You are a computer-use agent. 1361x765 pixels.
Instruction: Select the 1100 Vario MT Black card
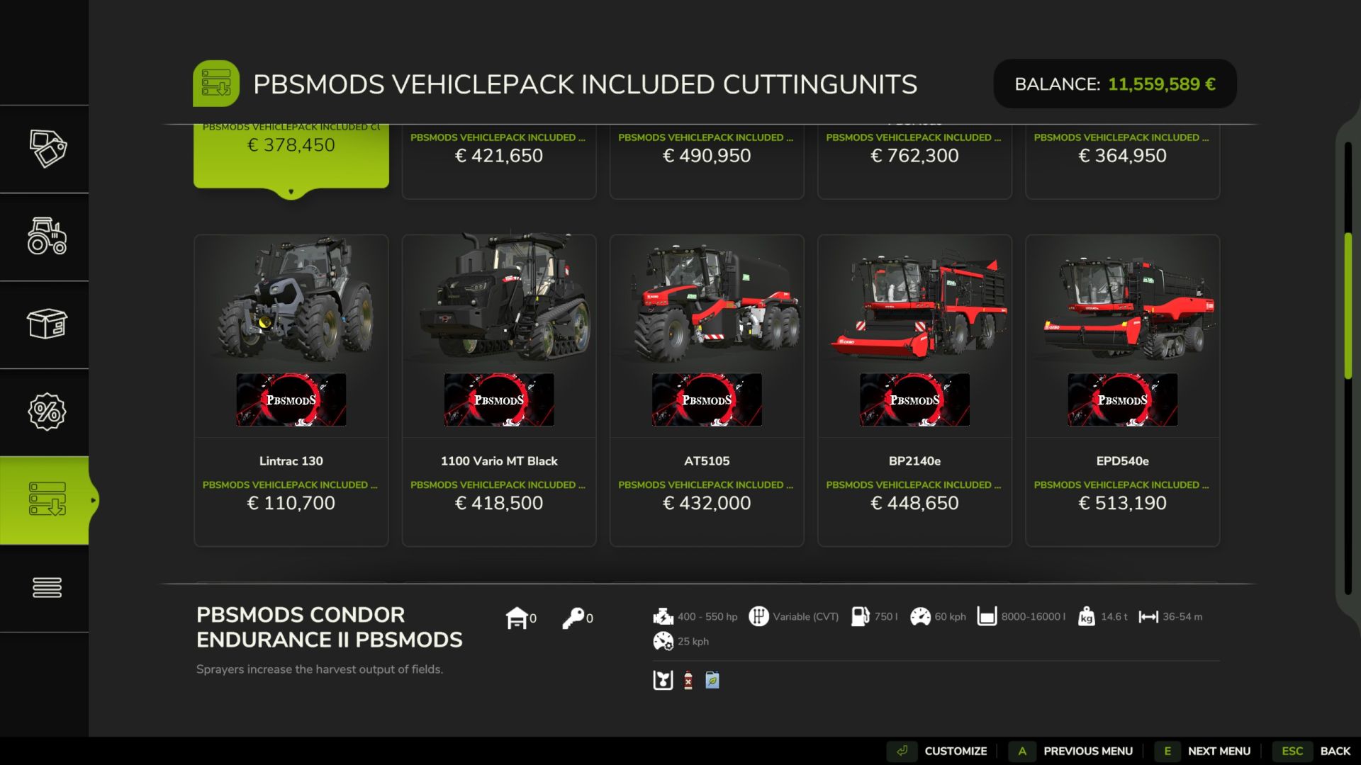point(499,390)
